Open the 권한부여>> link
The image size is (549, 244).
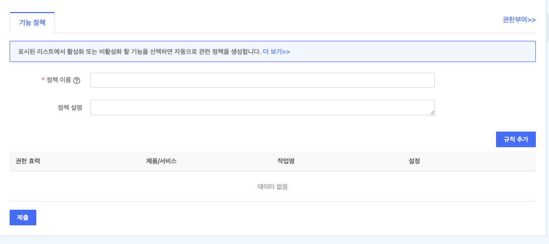pos(519,20)
